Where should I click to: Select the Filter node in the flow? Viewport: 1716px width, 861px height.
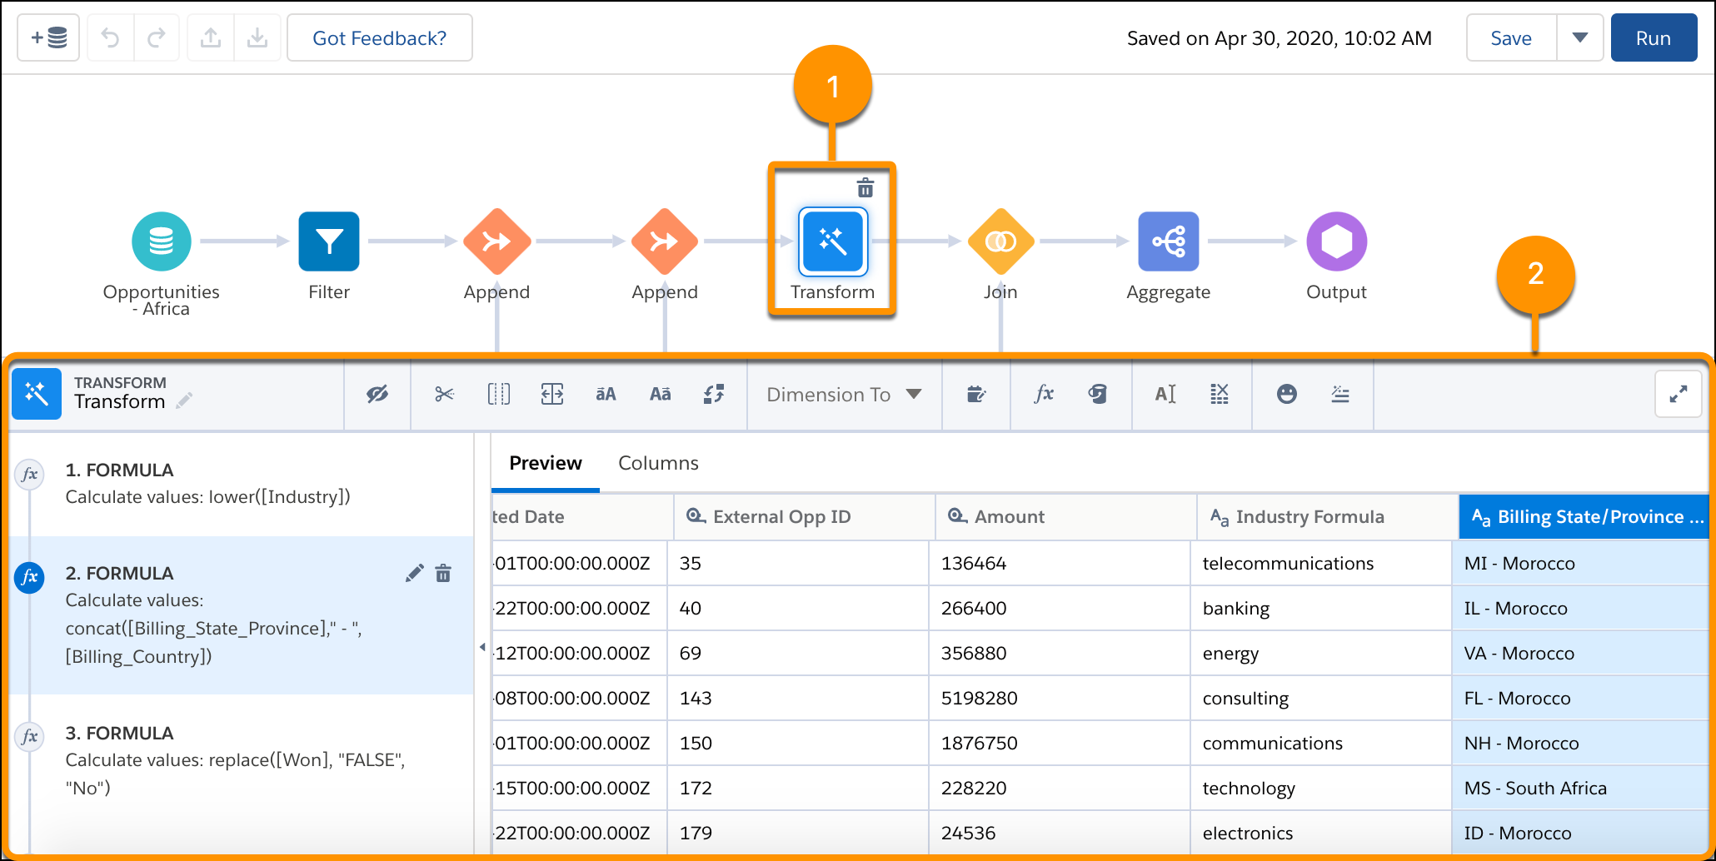tap(329, 241)
